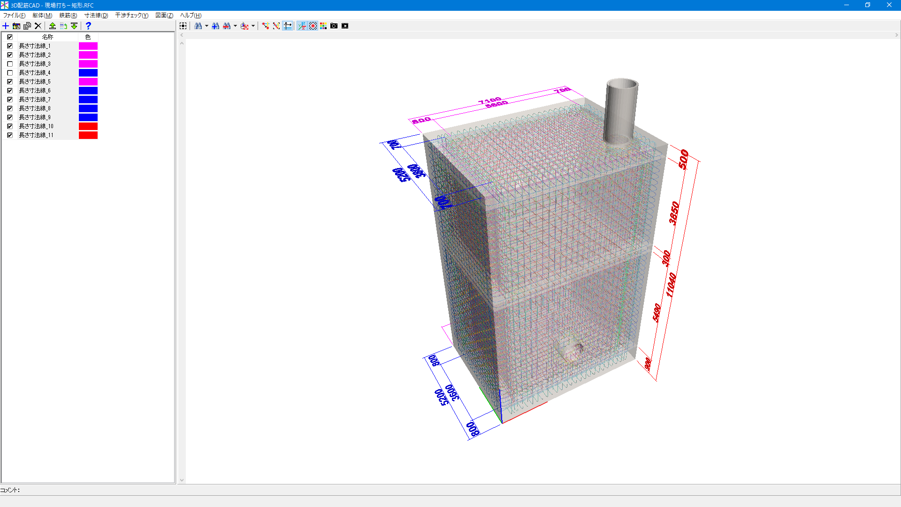Click the black X delete icon

click(x=38, y=26)
